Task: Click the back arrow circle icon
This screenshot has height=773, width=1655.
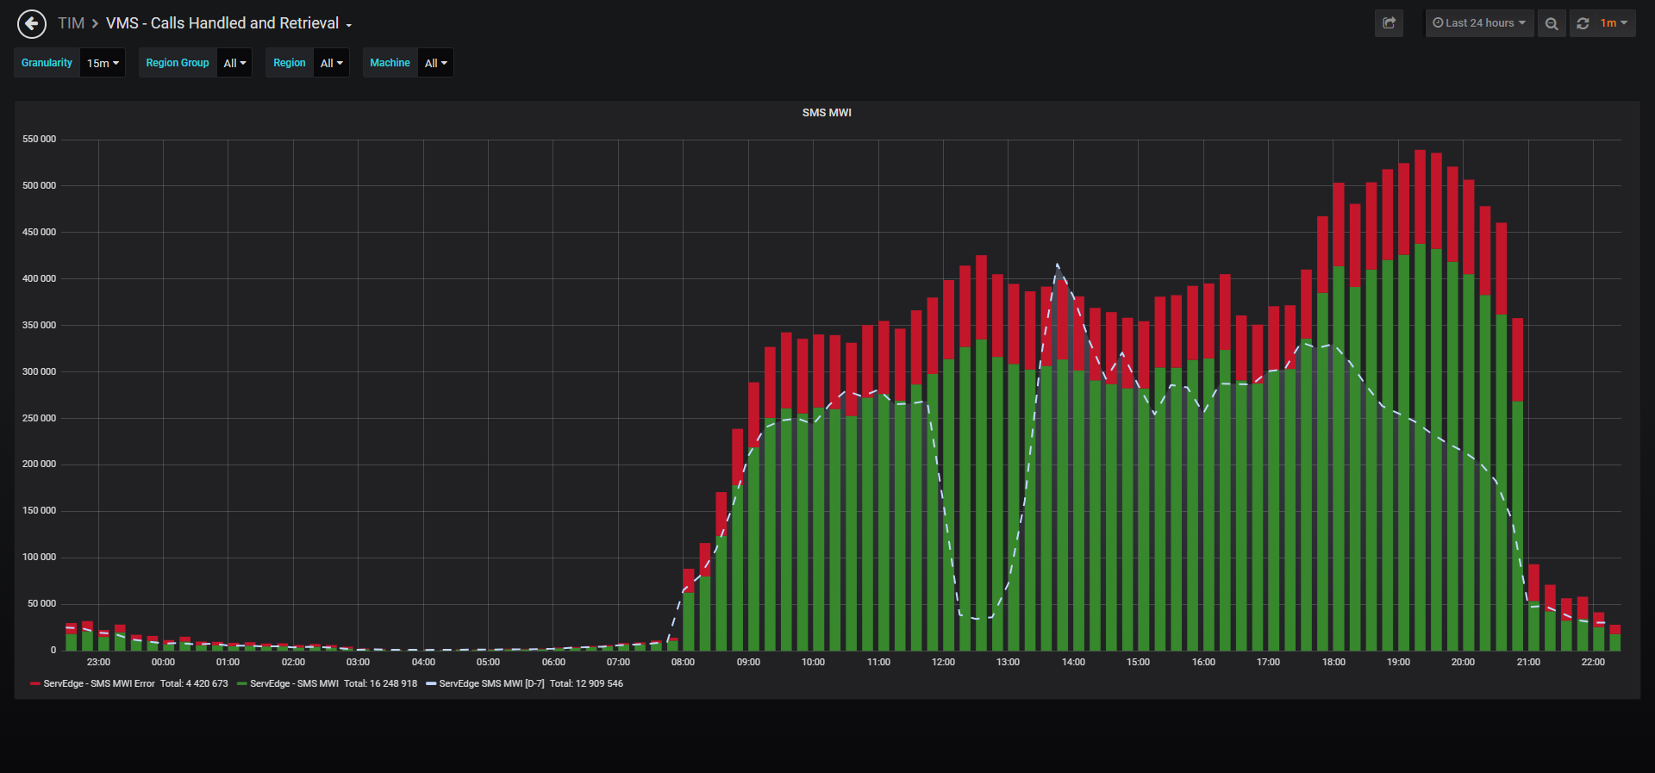Action: [x=32, y=24]
